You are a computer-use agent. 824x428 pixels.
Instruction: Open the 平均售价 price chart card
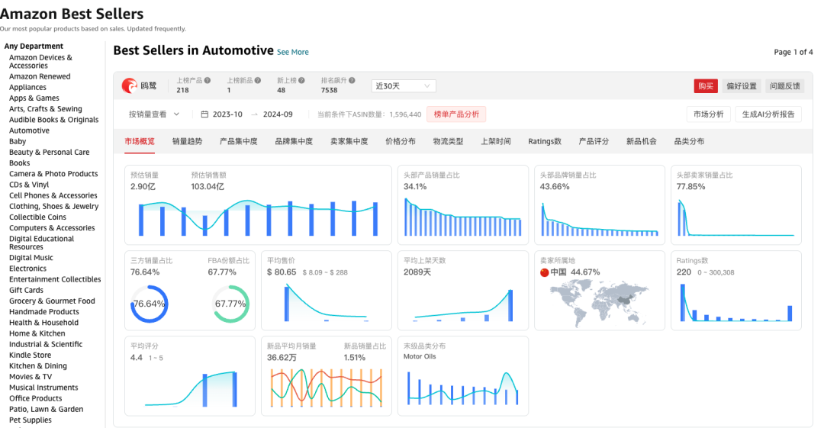coord(327,290)
